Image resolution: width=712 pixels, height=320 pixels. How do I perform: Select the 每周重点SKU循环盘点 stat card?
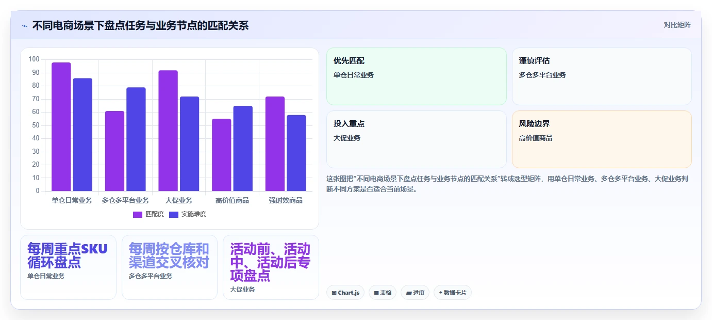tap(68, 267)
